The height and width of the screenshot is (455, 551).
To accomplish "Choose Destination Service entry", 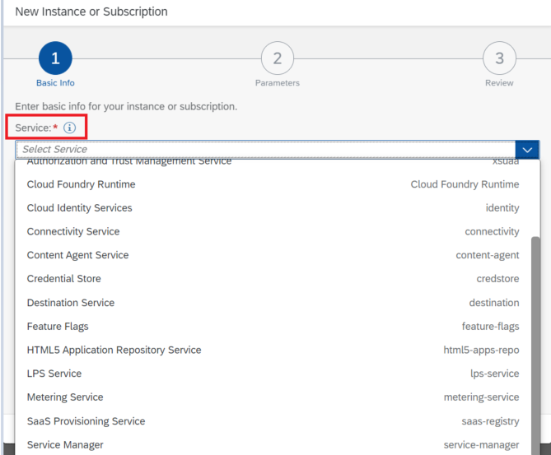I will (273, 303).
